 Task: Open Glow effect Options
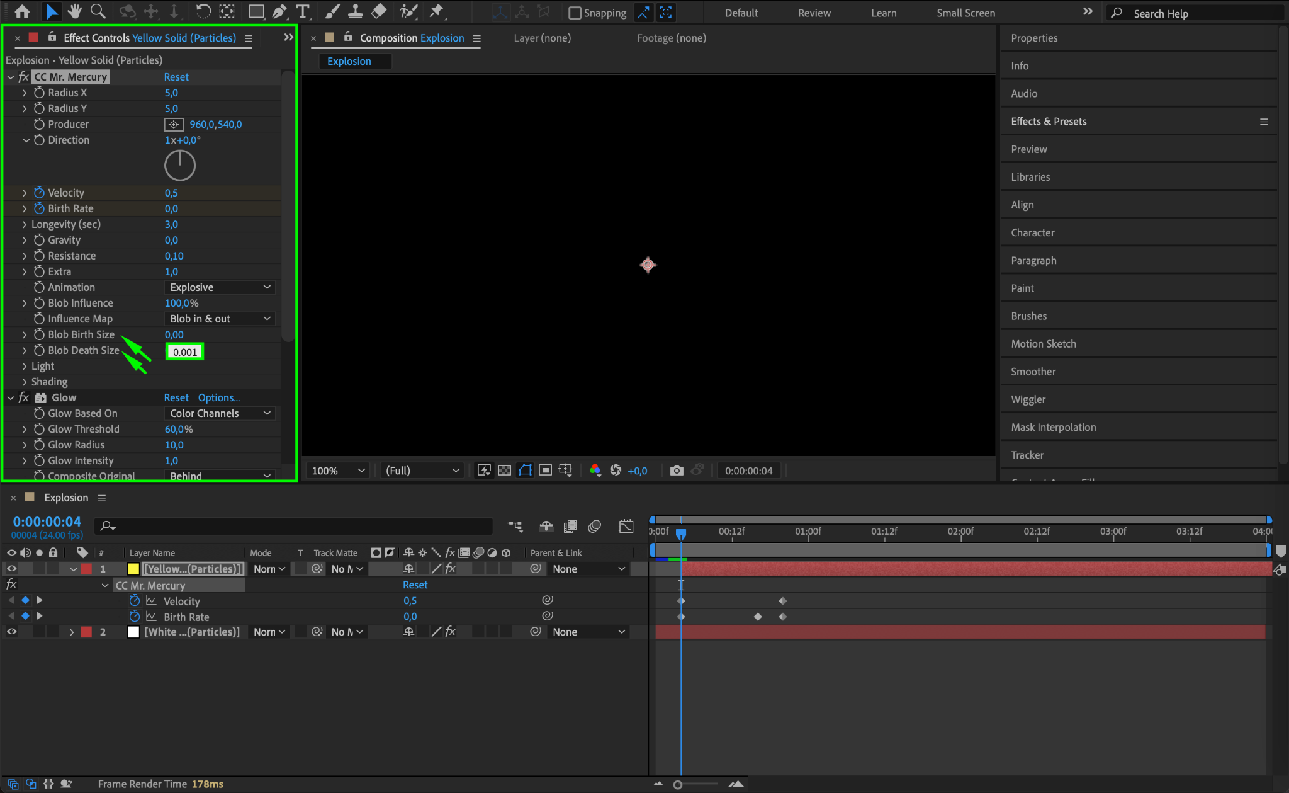(218, 397)
